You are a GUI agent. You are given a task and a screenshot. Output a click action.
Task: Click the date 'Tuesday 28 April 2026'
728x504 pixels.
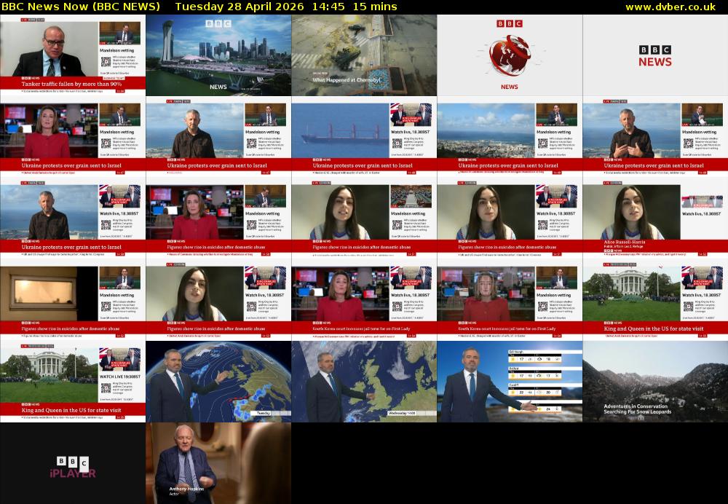[x=239, y=7]
